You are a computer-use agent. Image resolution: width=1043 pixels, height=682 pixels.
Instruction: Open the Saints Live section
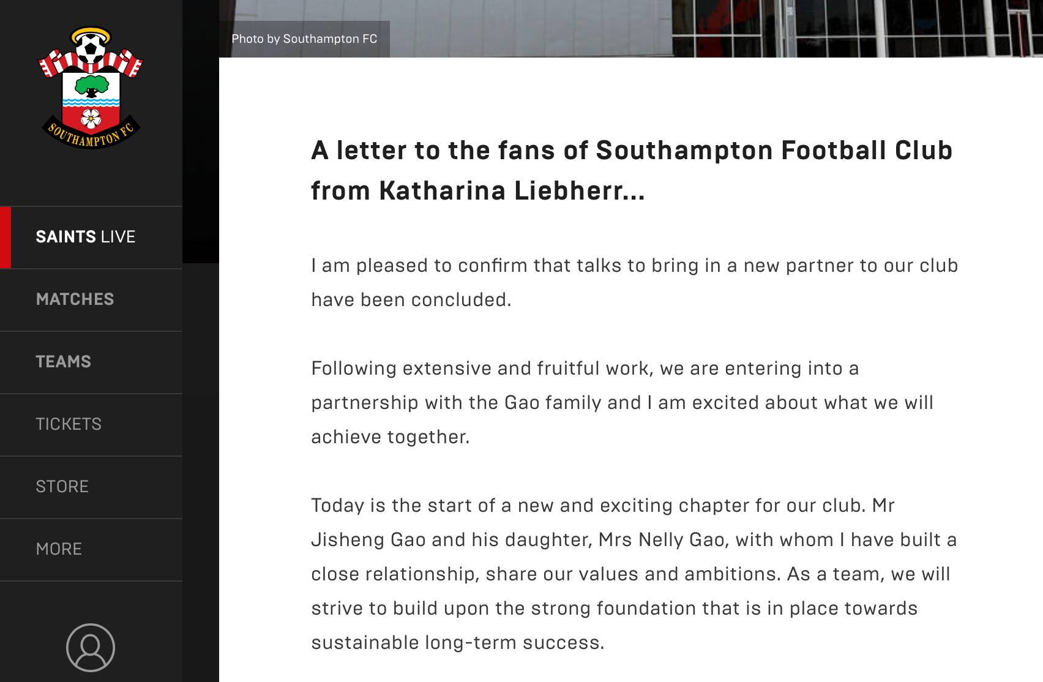(x=86, y=237)
